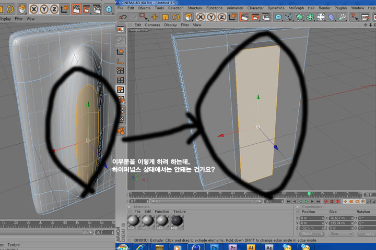Open the Size mode dropdown in Coordinates

[x=340, y=234]
